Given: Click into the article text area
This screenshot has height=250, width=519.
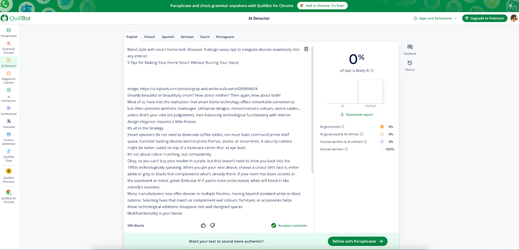Looking at the screenshot, I should pos(214,131).
